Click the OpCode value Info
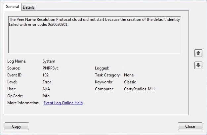Viewport: 207px width, 135px height. pos(46,96)
